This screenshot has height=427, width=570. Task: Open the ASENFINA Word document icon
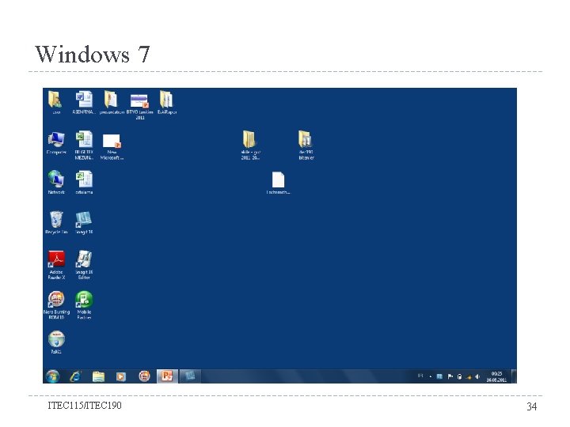click(x=84, y=100)
